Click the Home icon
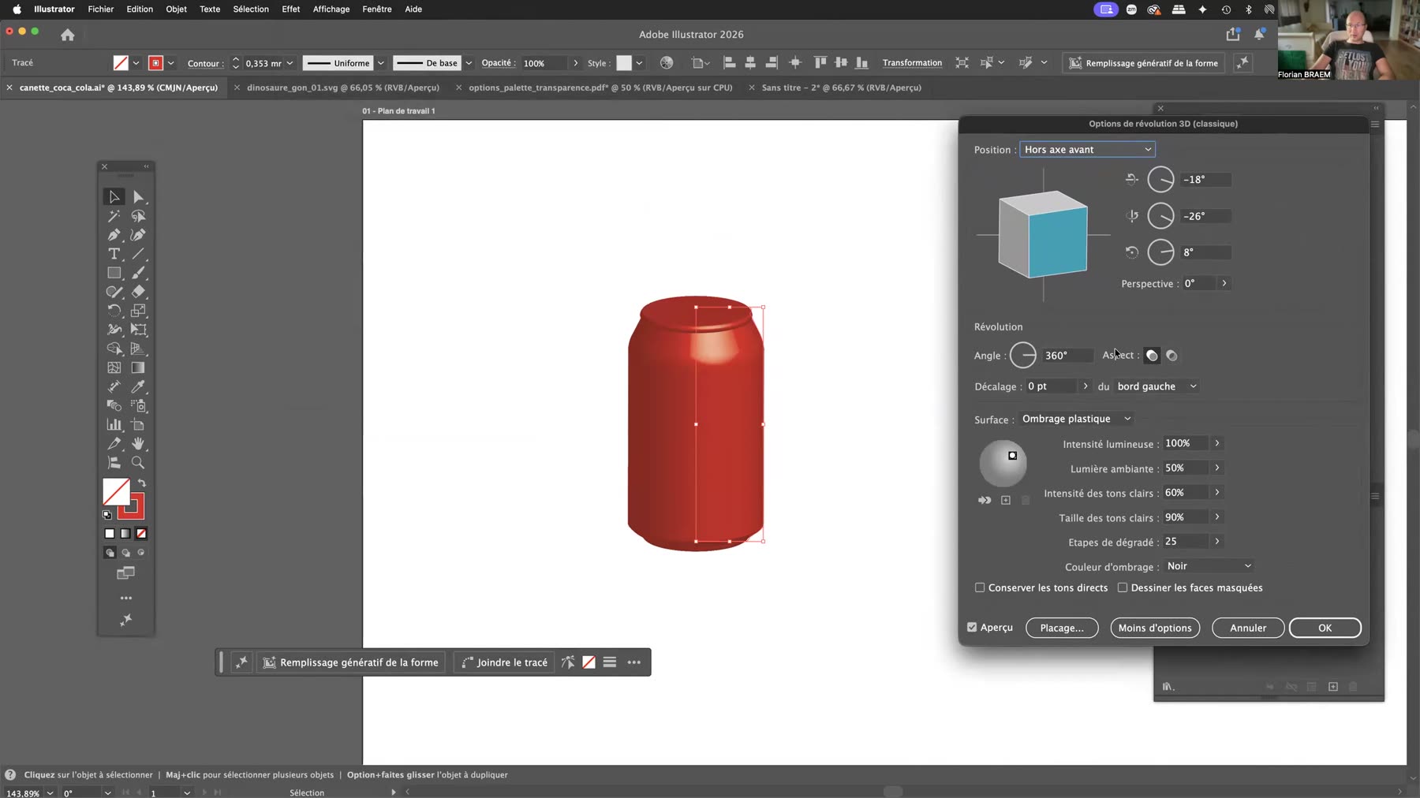Image resolution: width=1420 pixels, height=798 pixels. click(68, 35)
